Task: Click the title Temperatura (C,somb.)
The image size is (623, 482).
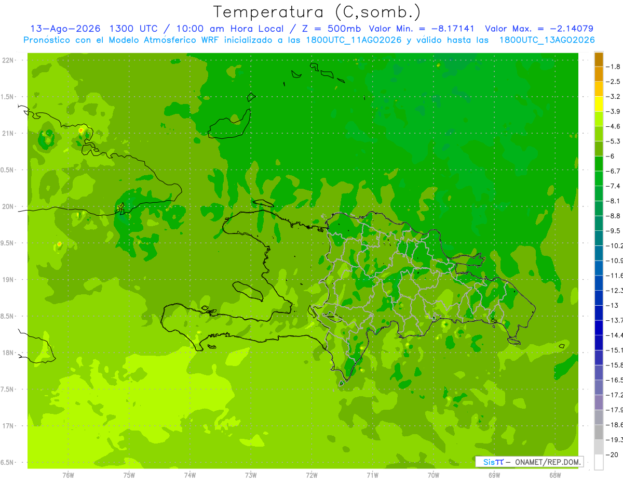Action: point(317,12)
